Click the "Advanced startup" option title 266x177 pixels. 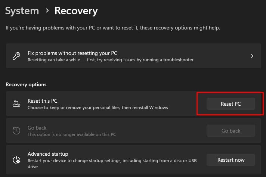(x=48, y=154)
